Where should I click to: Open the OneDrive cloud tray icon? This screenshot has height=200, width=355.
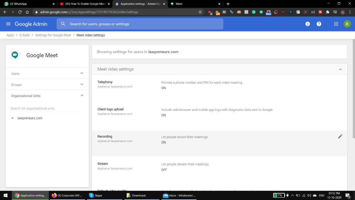(x=315, y=196)
